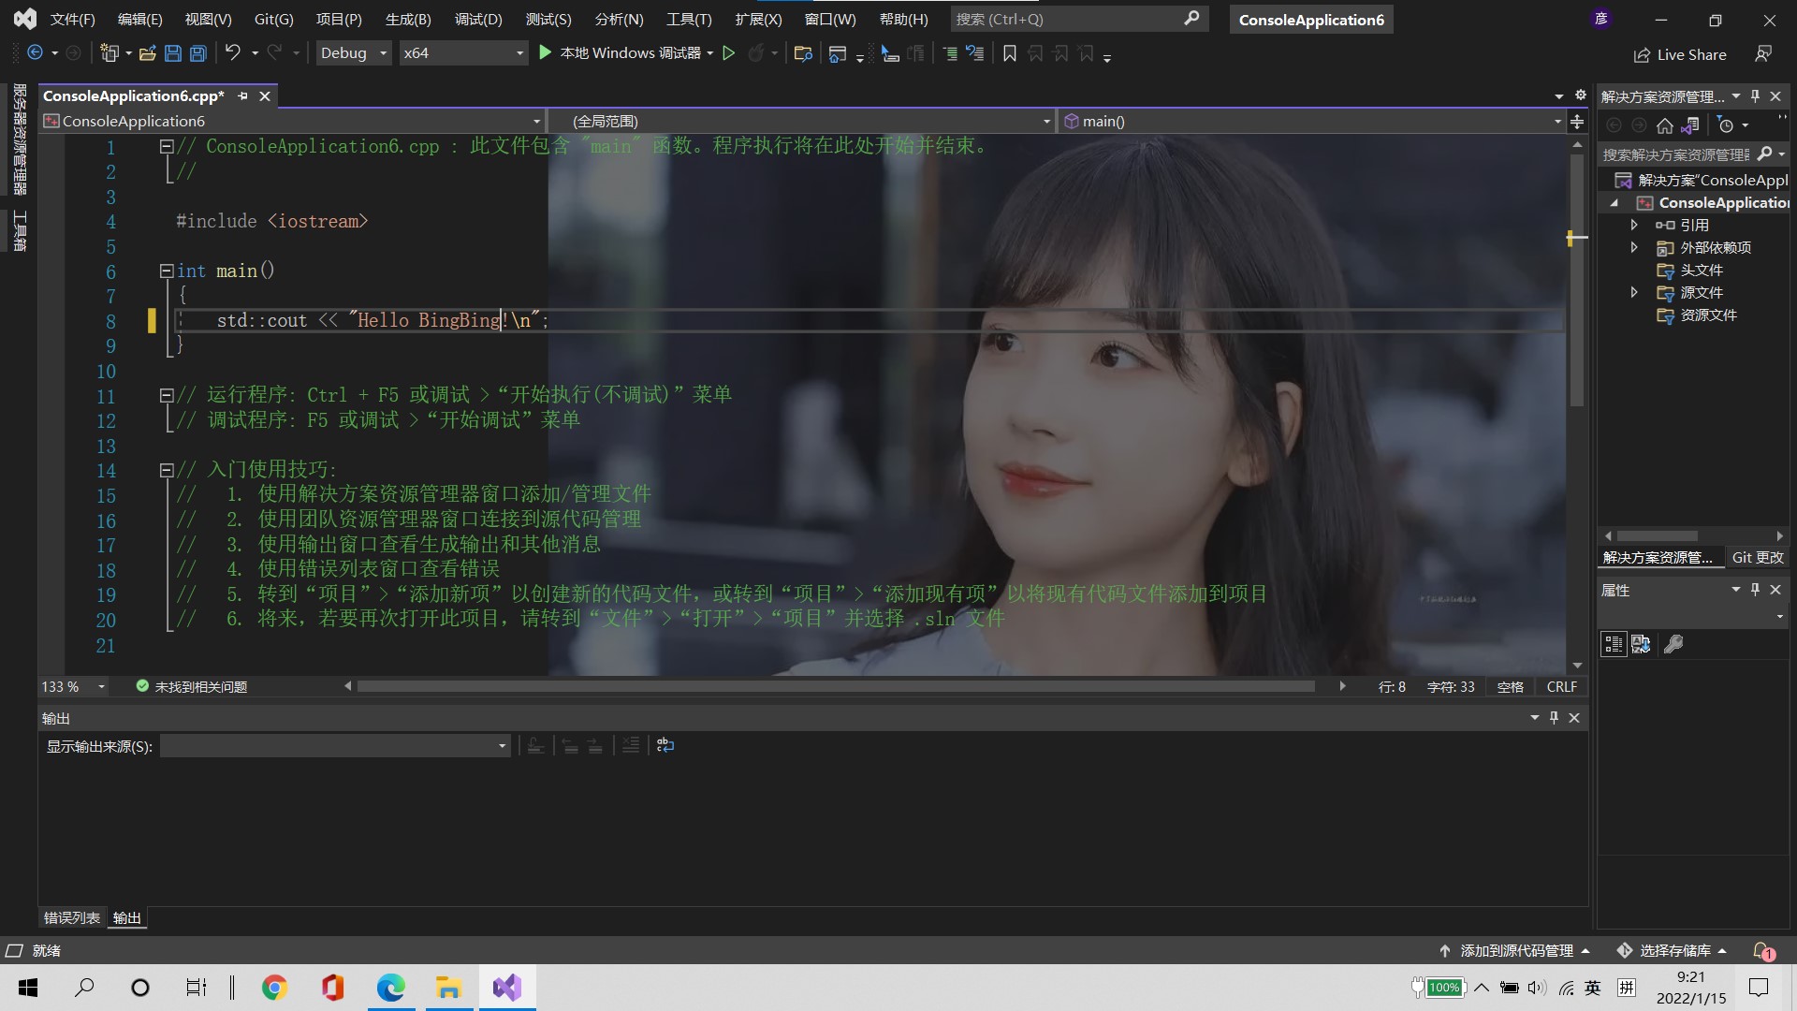Viewport: 1797px width, 1011px height.
Task: Open the search magnifier in the top search box
Action: click(x=1192, y=19)
